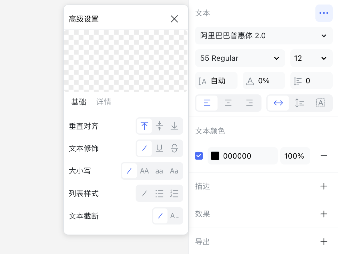Click the 导出 section label

pyautogui.click(x=202, y=242)
